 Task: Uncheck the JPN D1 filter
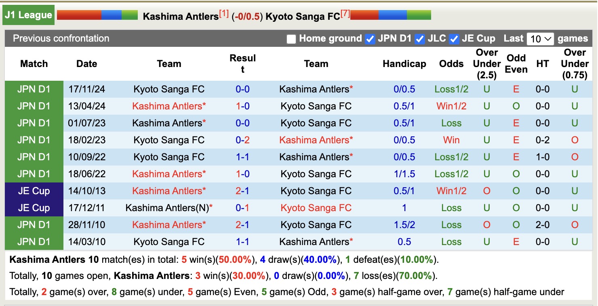point(370,39)
